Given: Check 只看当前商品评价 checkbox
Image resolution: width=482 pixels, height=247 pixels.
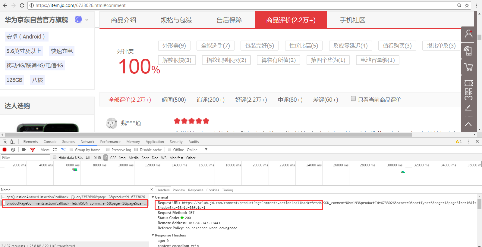Looking at the screenshot, I should click(353, 99).
